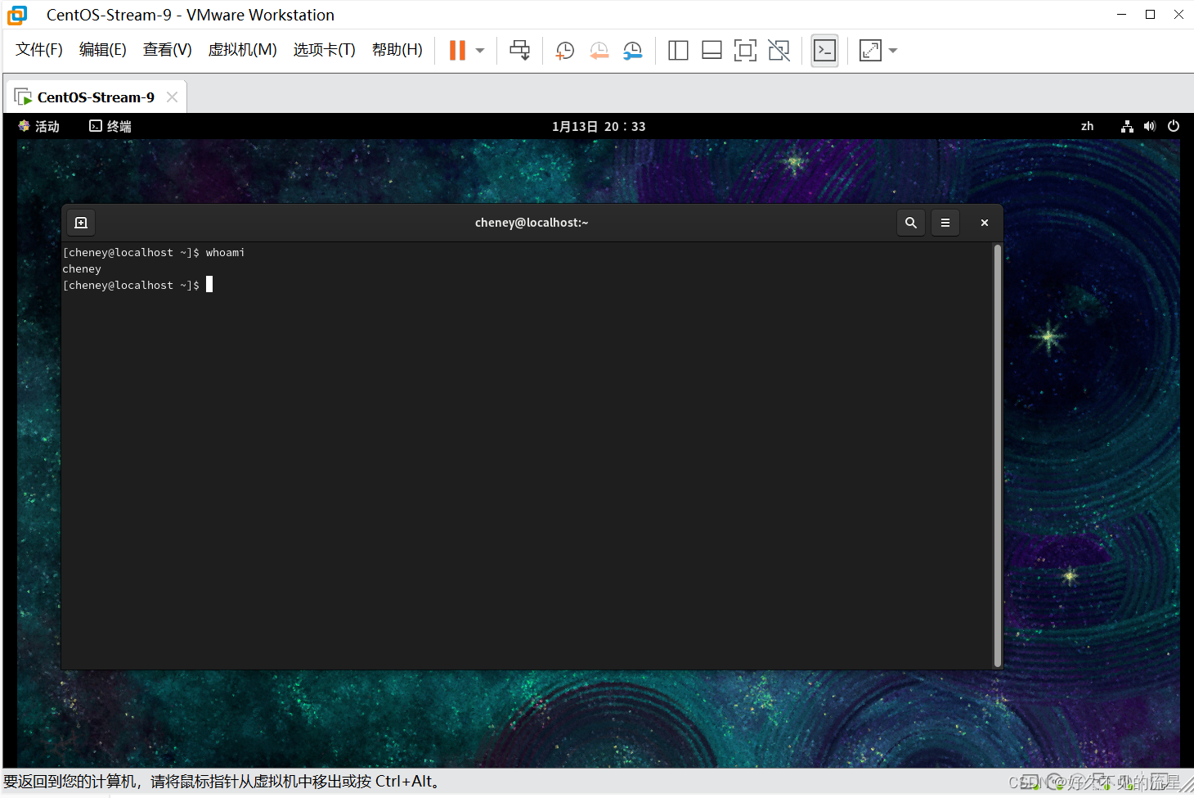This screenshot has height=798, width=1194.
Task: Minimize the VMware Workstation window
Action: click(1122, 15)
